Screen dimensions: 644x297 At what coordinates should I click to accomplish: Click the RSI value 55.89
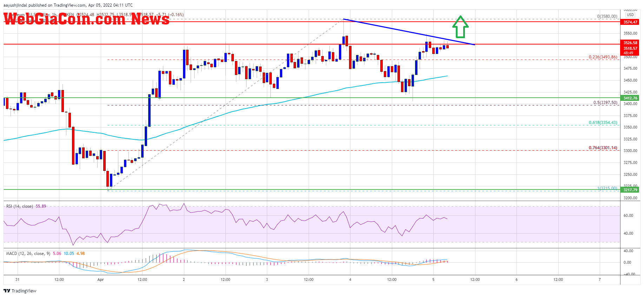(x=41, y=206)
